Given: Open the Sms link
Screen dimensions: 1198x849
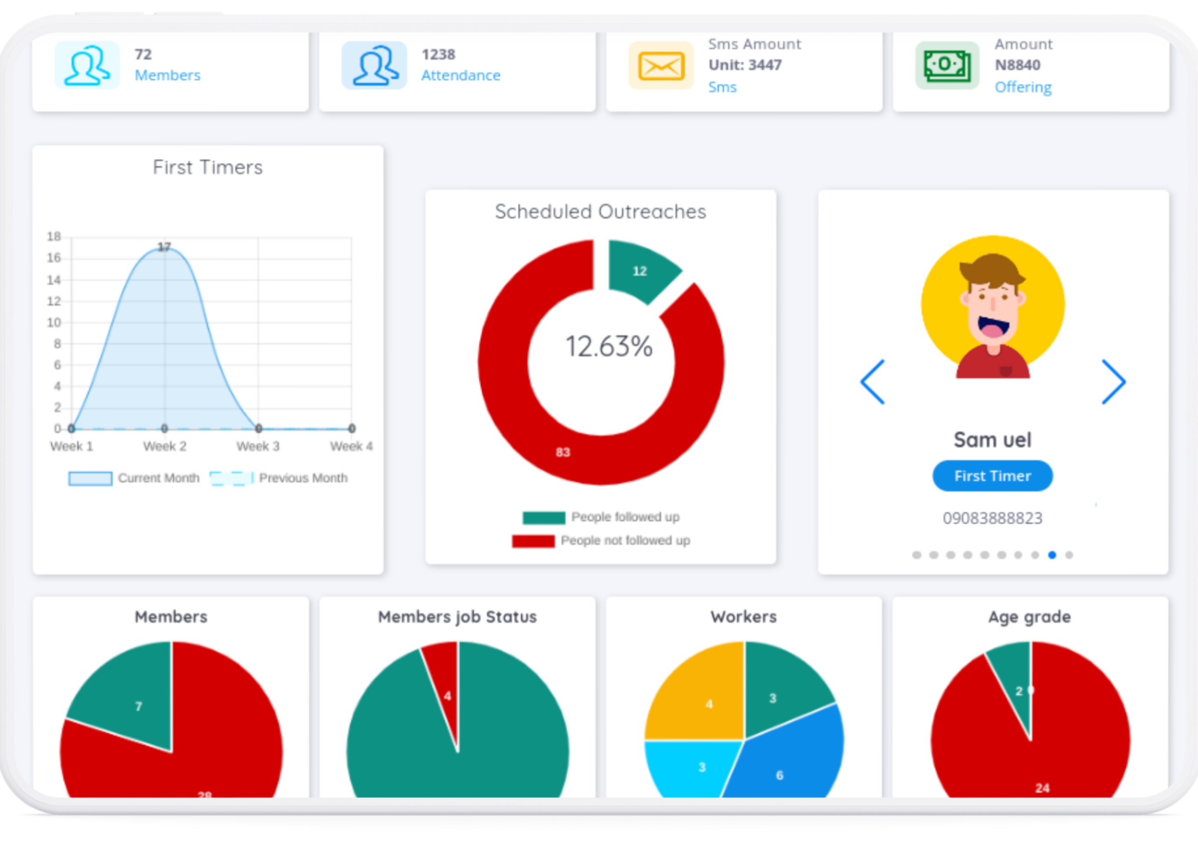Looking at the screenshot, I should [722, 87].
